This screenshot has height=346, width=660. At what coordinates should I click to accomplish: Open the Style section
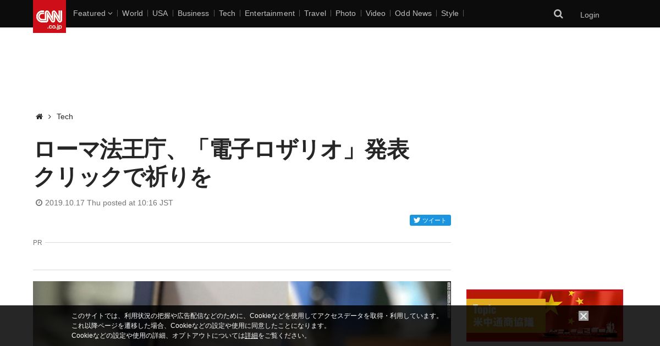pyautogui.click(x=450, y=13)
